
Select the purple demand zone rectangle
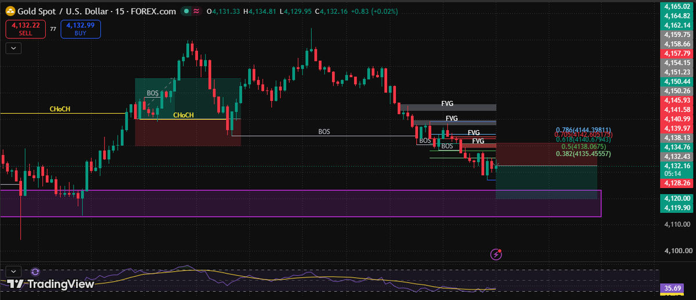click(x=301, y=204)
